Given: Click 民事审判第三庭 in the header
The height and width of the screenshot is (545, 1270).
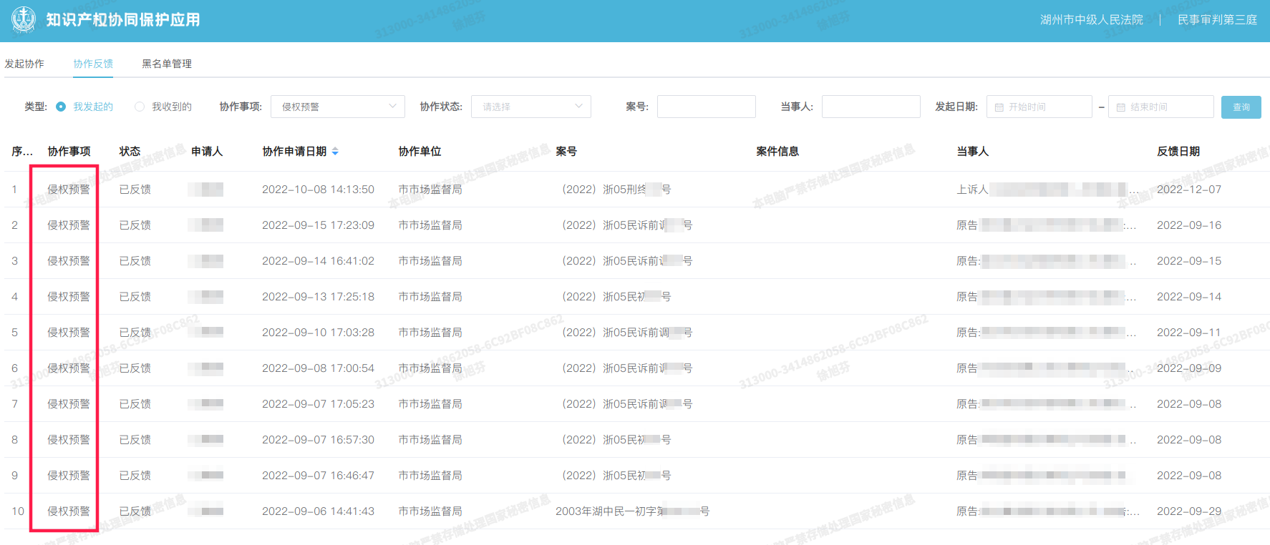Looking at the screenshot, I should point(1217,20).
